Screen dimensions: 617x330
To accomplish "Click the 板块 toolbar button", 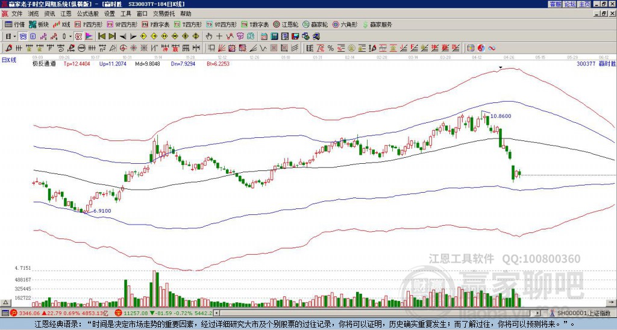I will 39,24.
